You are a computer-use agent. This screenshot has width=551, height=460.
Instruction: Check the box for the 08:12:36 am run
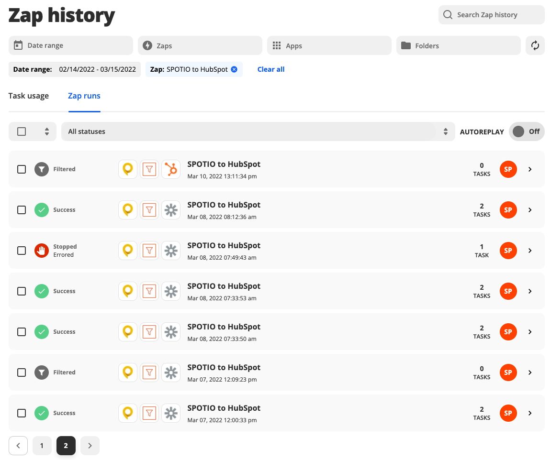click(22, 210)
